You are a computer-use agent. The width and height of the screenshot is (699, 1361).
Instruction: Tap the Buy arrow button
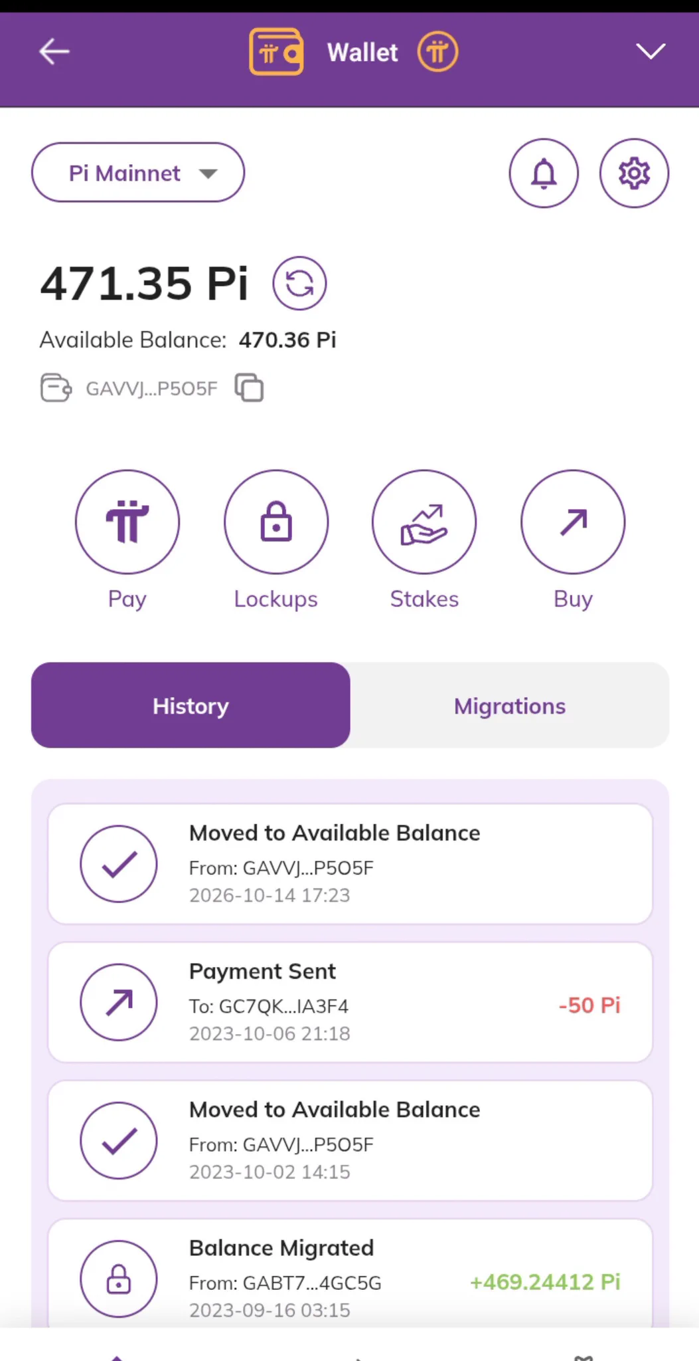pyautogui.click(x=573, y=522)
